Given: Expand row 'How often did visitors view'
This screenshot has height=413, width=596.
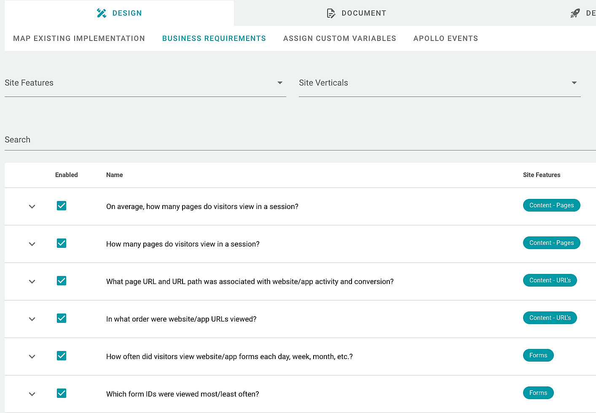Looking at the screenshot, I should pyautogui.click(x=32, y=357).
